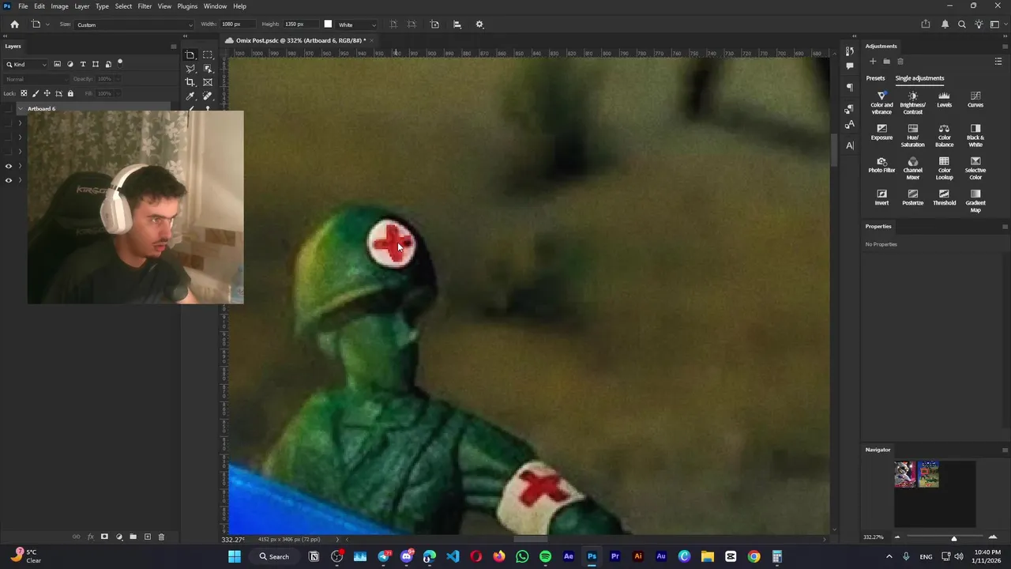
Task: Switch to the Presets tab
Action: (x=875, y=78)
